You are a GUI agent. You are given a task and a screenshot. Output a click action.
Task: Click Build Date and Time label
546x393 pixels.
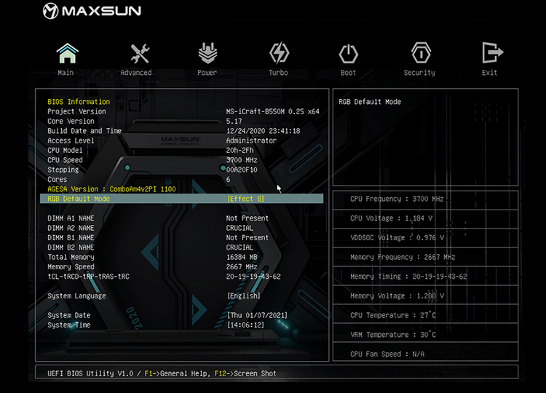pyautogui.click(x=84, y=131)
